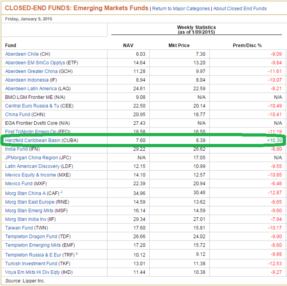Click the 14.10 NAV for Mexico Equity & Income
Screen dimensions: 287x286
[139, 175]
